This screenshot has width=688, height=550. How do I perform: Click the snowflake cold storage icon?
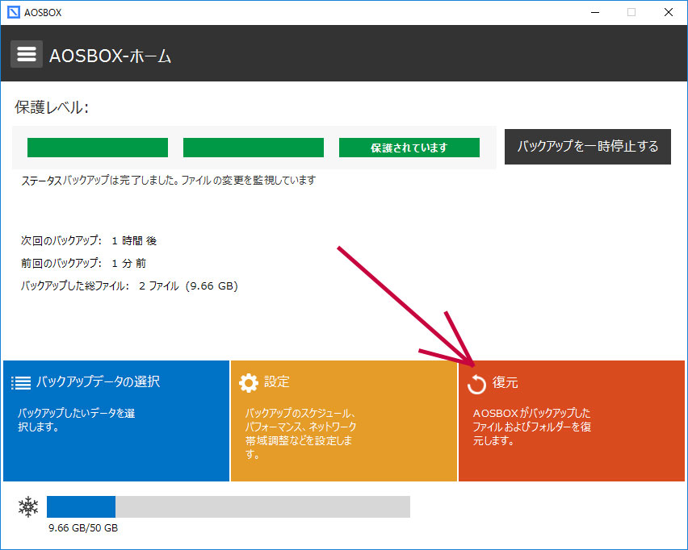28,506
